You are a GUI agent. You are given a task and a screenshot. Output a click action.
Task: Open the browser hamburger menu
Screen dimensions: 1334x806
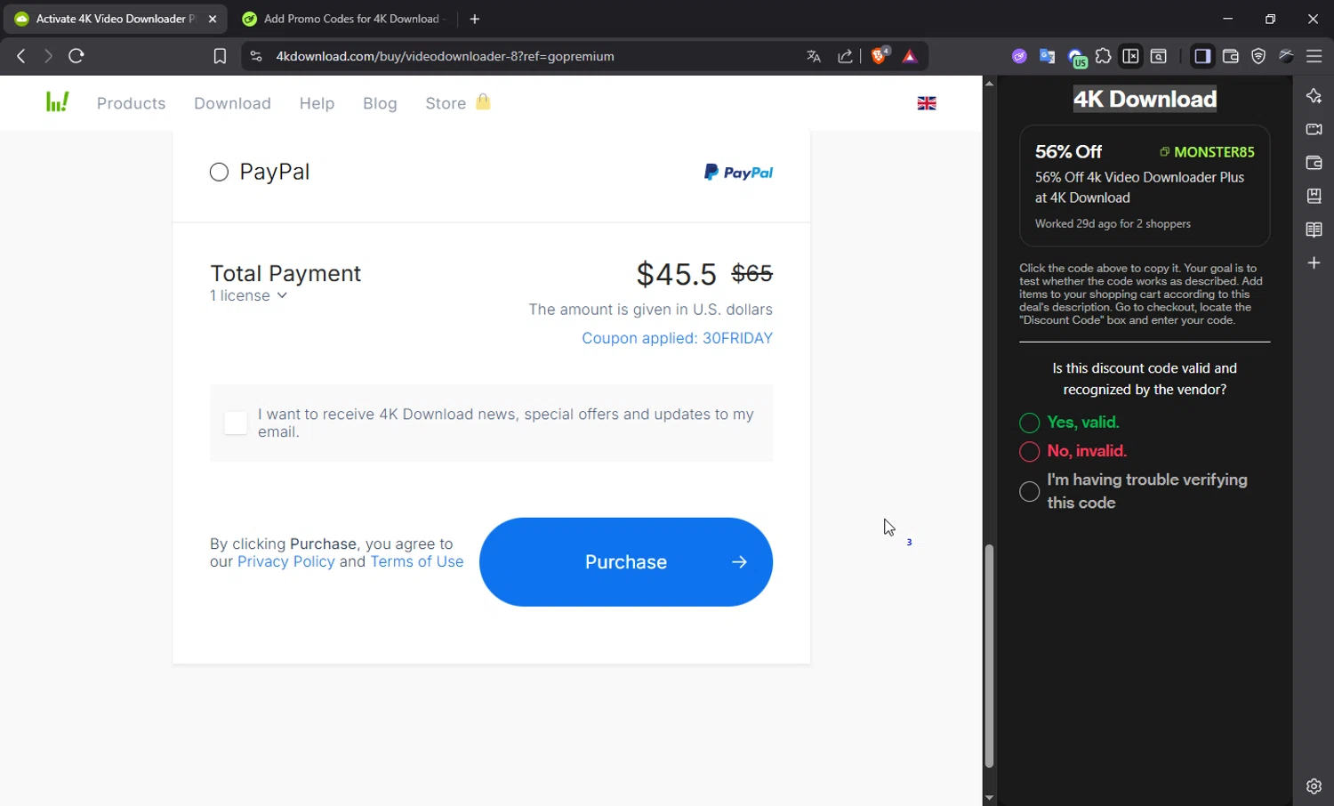1314,56
